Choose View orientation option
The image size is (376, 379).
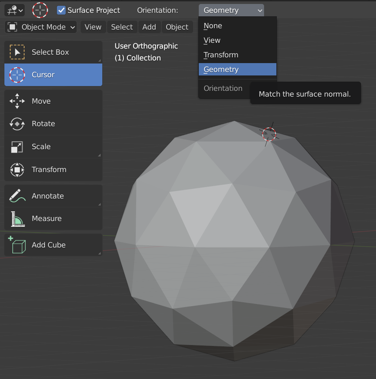238,40
